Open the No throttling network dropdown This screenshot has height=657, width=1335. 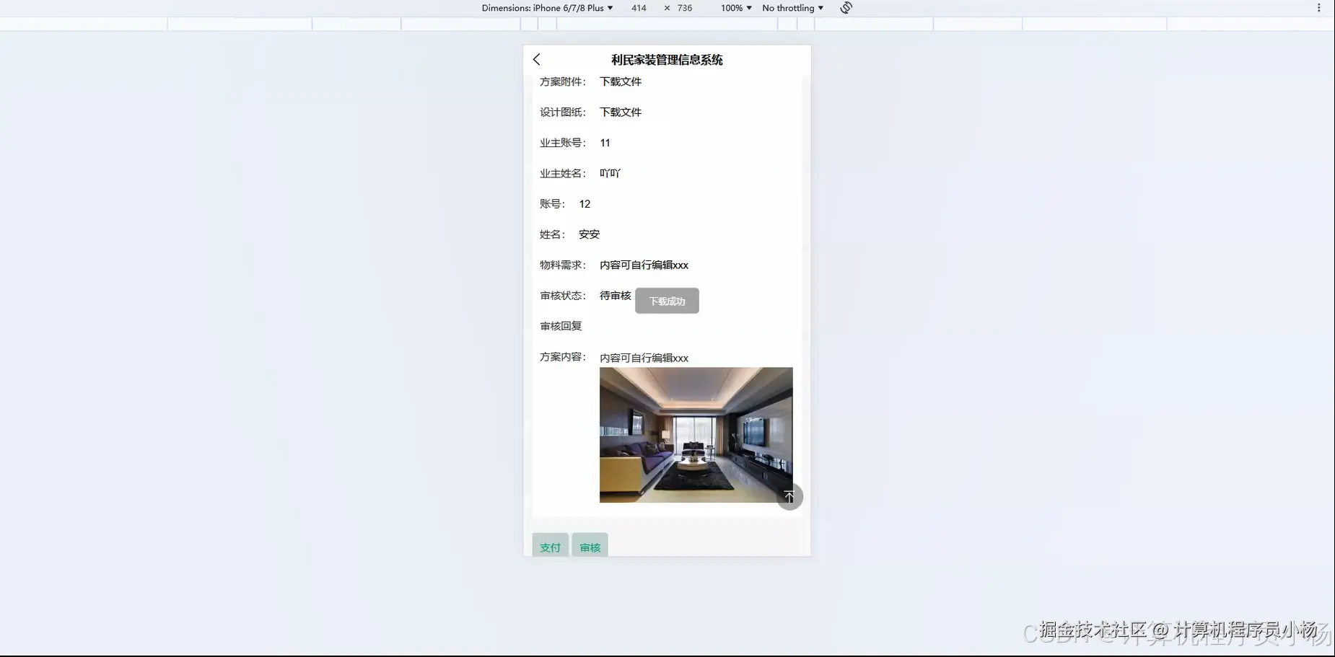point(791,8)
